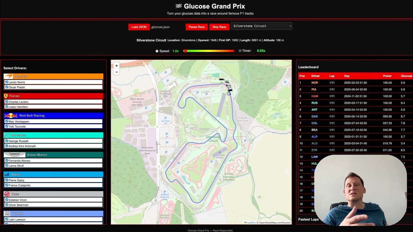Viewport: 413px width, 232px height.
Task: Click the Stop Race button
Action: tap(219, 27)
